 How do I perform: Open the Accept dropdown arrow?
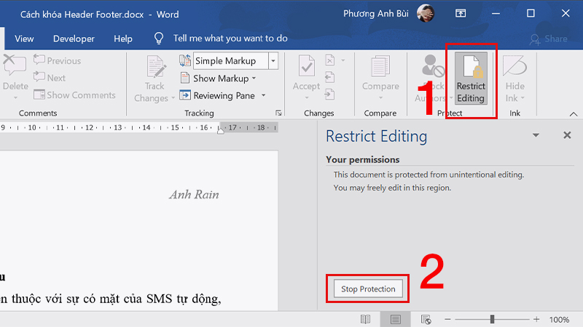[307, 98]
